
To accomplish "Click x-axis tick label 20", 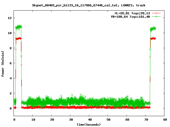I will tap(52, 120).
